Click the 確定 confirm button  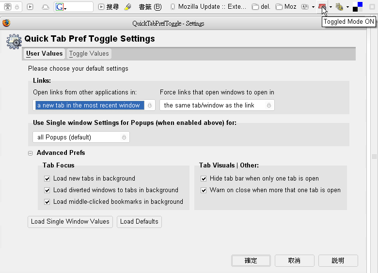251,260
